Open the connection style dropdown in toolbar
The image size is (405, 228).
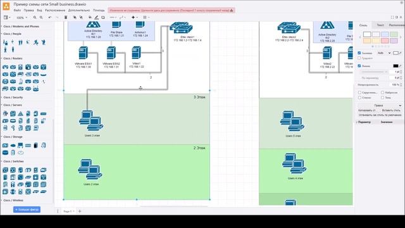(x=113, y=17)
